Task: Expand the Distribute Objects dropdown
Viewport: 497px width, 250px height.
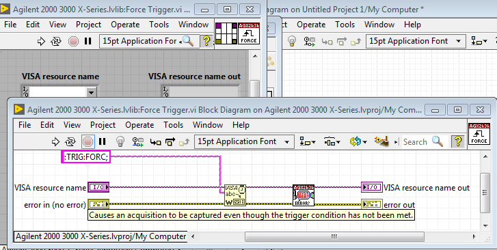Action: click(x=332, y=141)
